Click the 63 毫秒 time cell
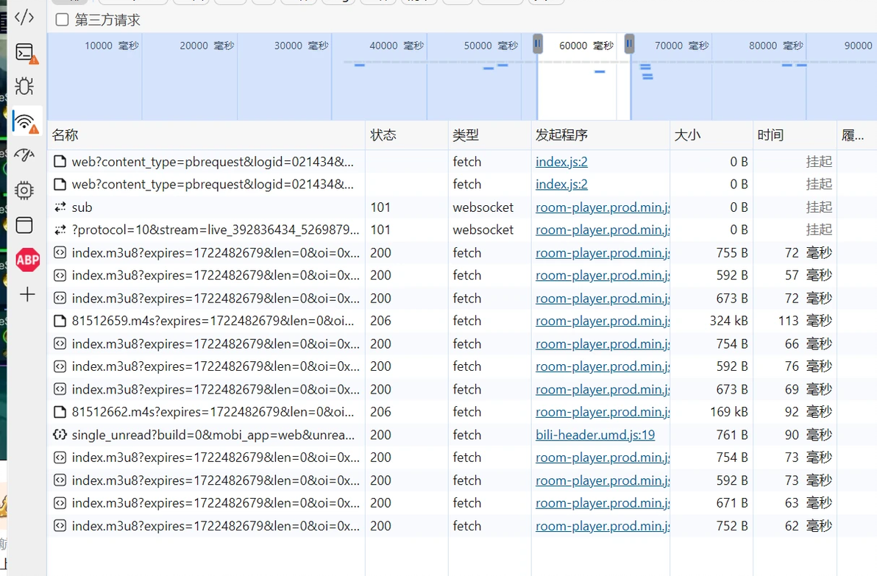This screenshot has height=576, width=877. (x=808, y=503)
